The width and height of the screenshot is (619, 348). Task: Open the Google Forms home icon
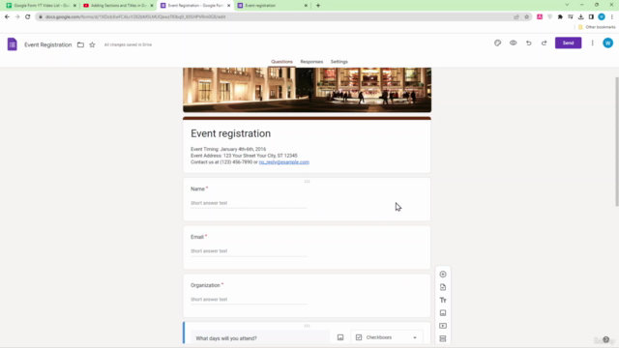tap(13, 44)
